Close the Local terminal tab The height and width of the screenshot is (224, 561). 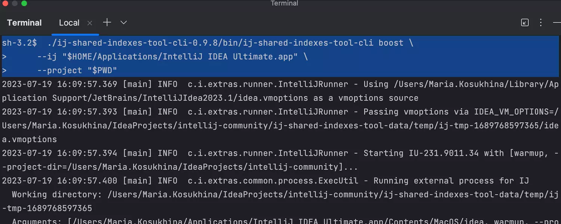click(90, 23)
